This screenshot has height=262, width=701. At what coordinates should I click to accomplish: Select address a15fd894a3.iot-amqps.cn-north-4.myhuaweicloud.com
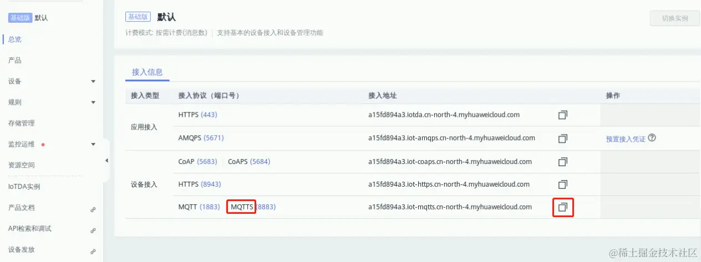tap(451, 138)
